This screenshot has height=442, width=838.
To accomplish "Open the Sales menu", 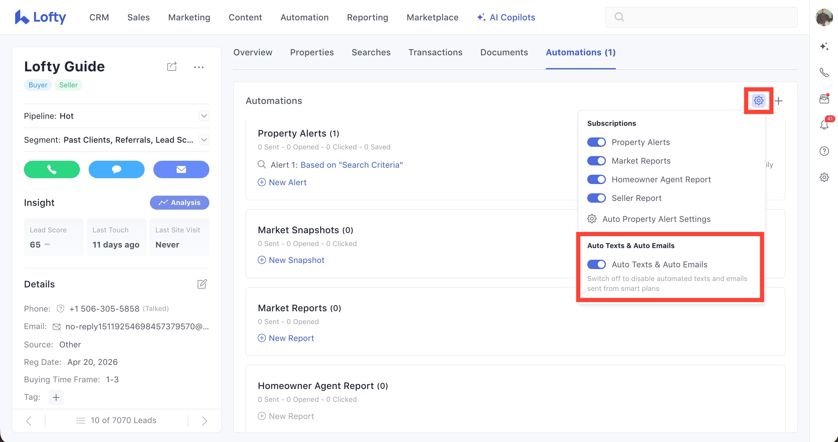I will (139, 17).
